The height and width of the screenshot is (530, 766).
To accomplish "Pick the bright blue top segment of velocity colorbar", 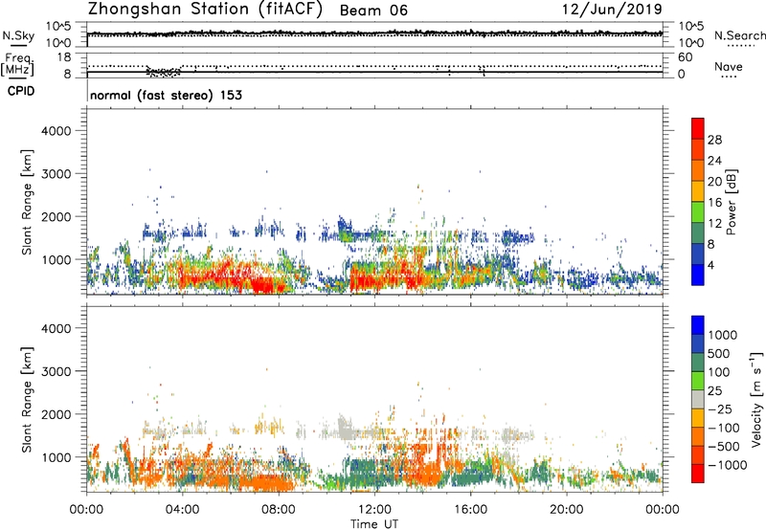I will 698,325.
